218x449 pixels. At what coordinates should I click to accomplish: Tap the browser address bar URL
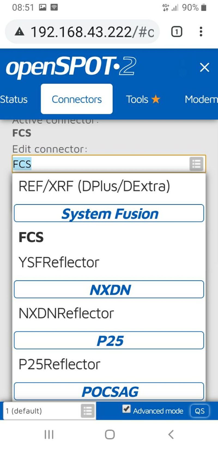click(x=92, y=32)
